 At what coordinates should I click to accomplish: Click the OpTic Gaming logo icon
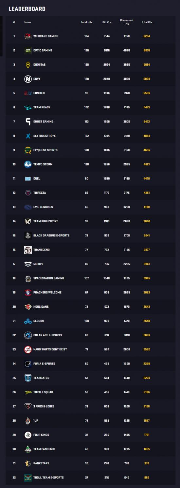tap(28, 50)
